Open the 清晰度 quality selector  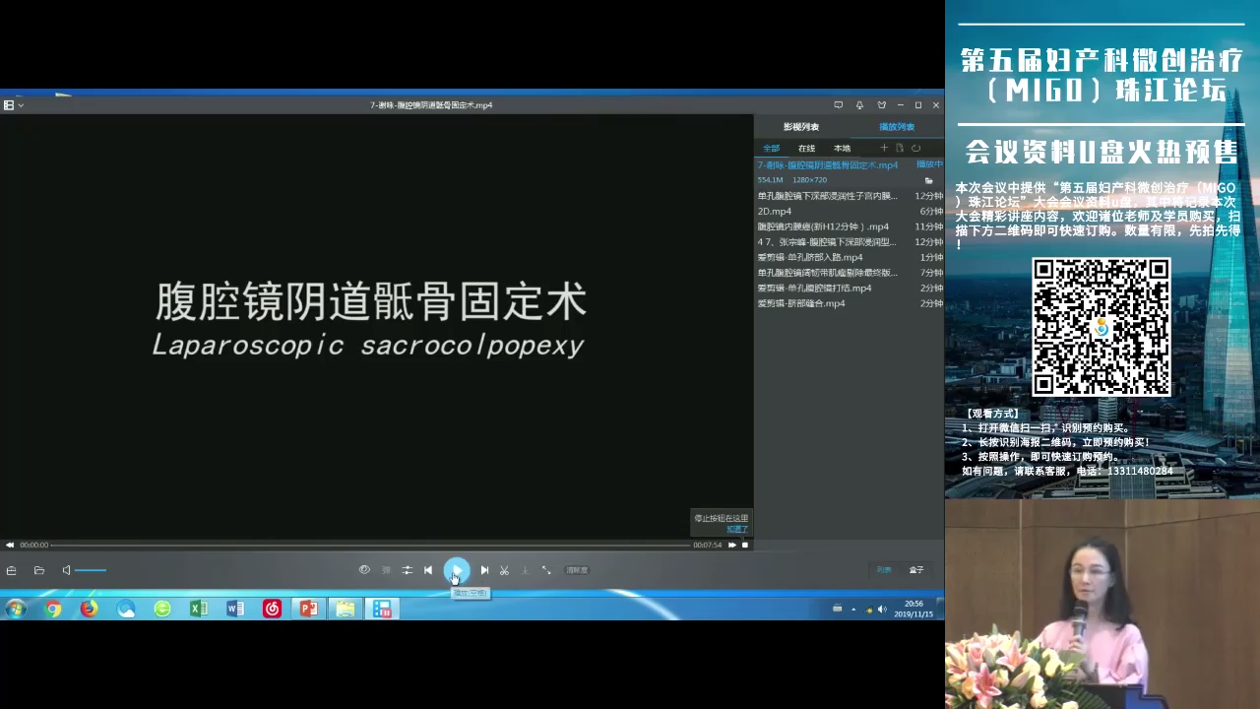click(577, 570)
